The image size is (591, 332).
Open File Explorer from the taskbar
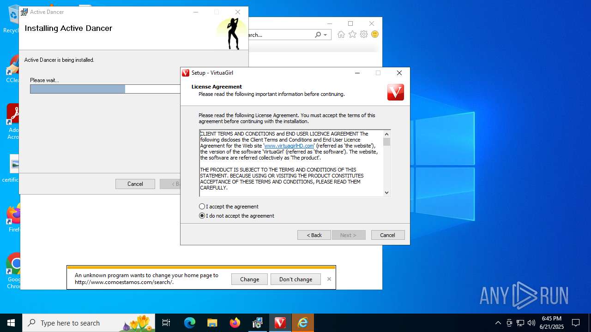(x=212, y=323)
